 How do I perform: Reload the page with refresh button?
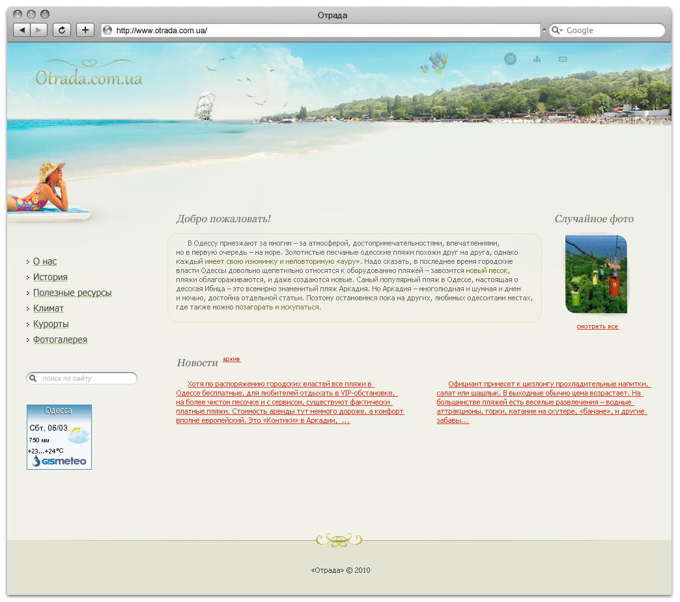pyautogui.click(x=62, y=30)
